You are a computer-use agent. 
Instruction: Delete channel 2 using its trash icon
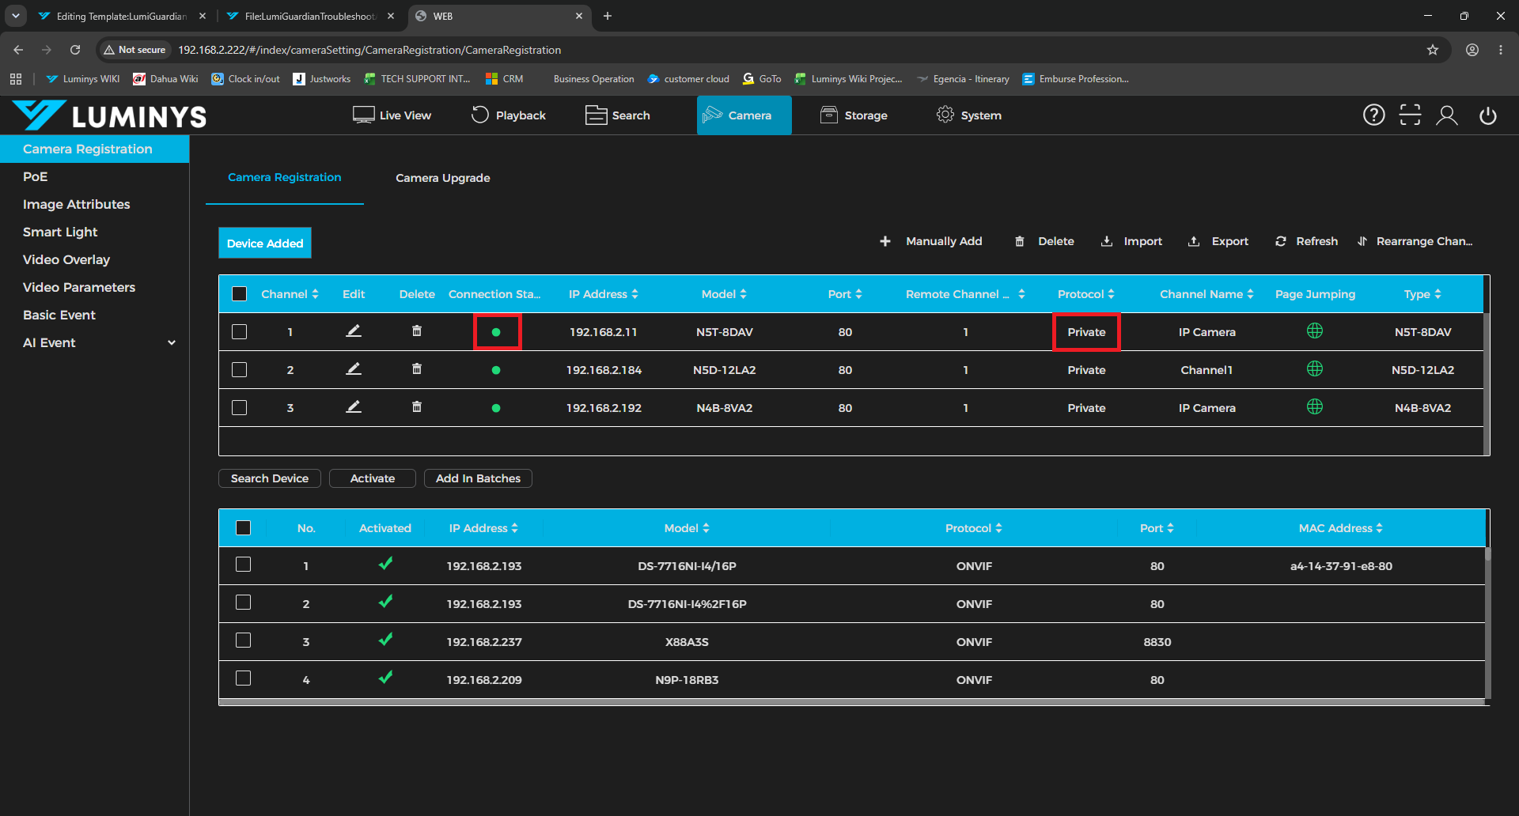click(417, 369)
